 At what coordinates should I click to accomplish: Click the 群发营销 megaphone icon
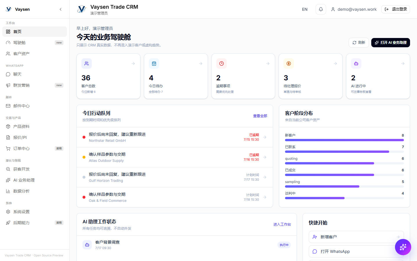click(8, 85)
